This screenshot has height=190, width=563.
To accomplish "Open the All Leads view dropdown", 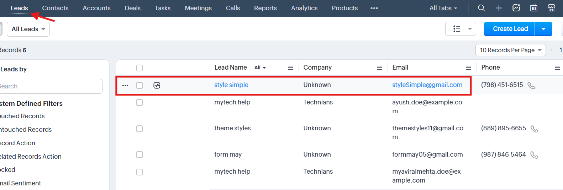I will pyautogui.click(x=28, y=29).
